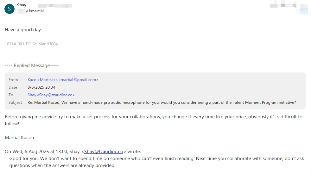Click the date value 8/6/2025 20:34
This screenshot has width=311, height=175.
tap(41, 87)
